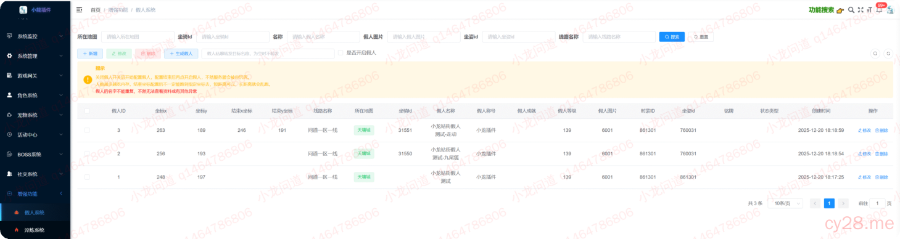This screenshot has width=900, height=239.
Task: Click the blue 搜索 button
Action: pos(672,36)
